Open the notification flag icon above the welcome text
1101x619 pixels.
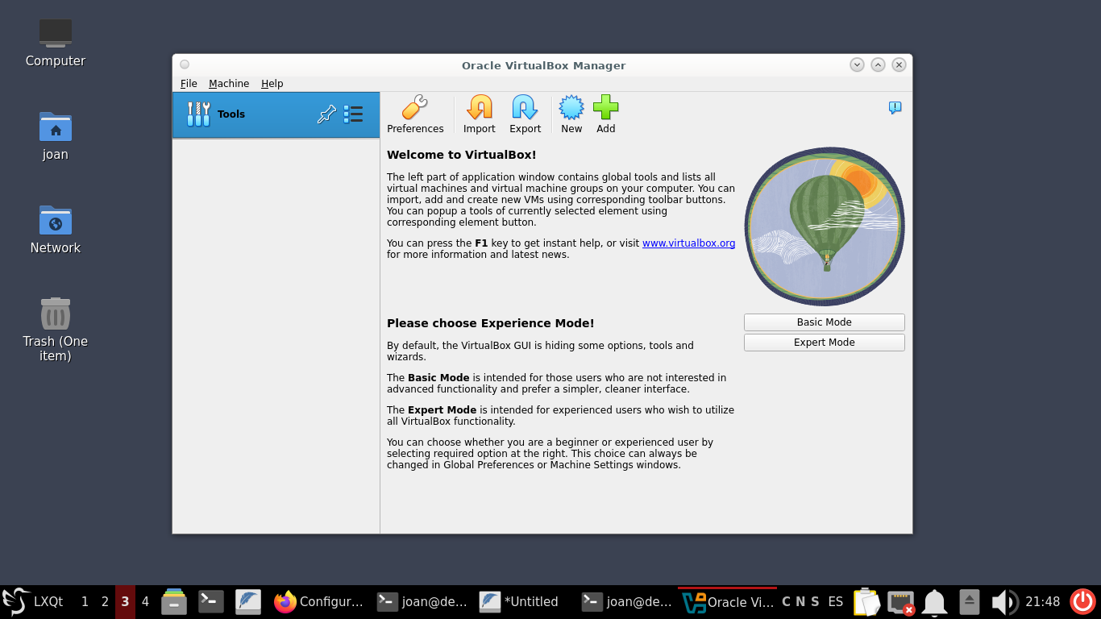pos(895,107)
